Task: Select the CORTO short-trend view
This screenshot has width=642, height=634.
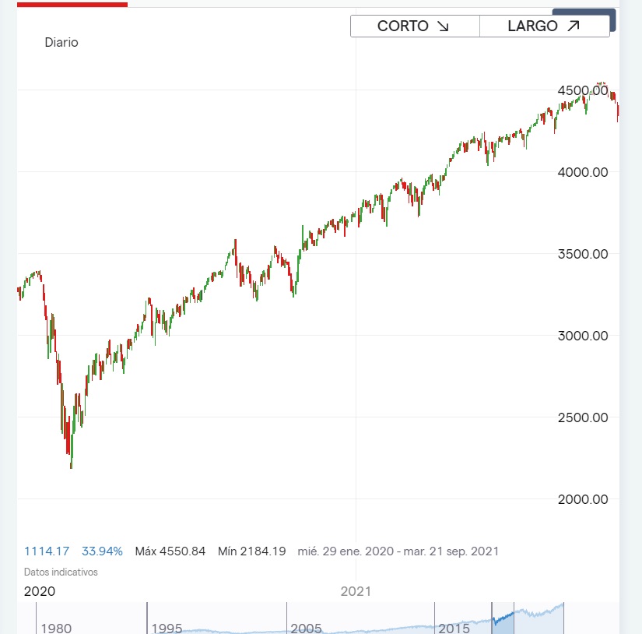Action: coord(414,26)
